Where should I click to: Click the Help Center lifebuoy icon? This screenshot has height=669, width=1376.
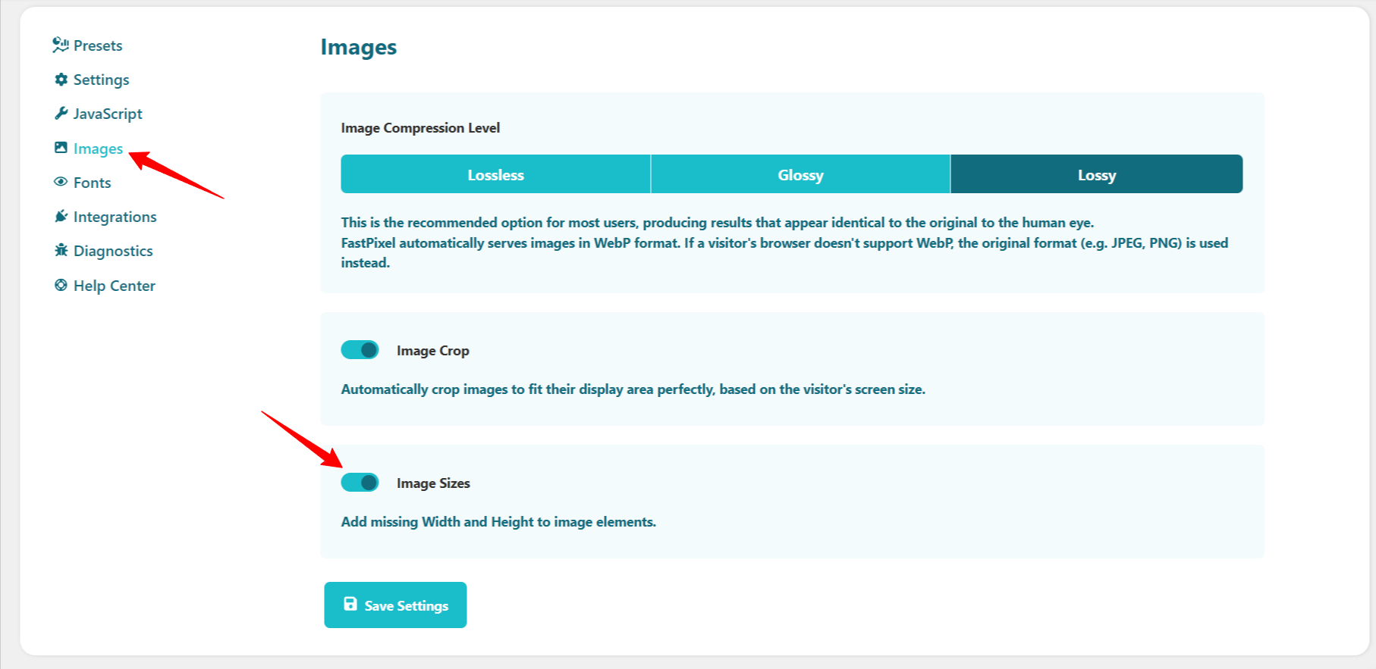coord(61,286)
